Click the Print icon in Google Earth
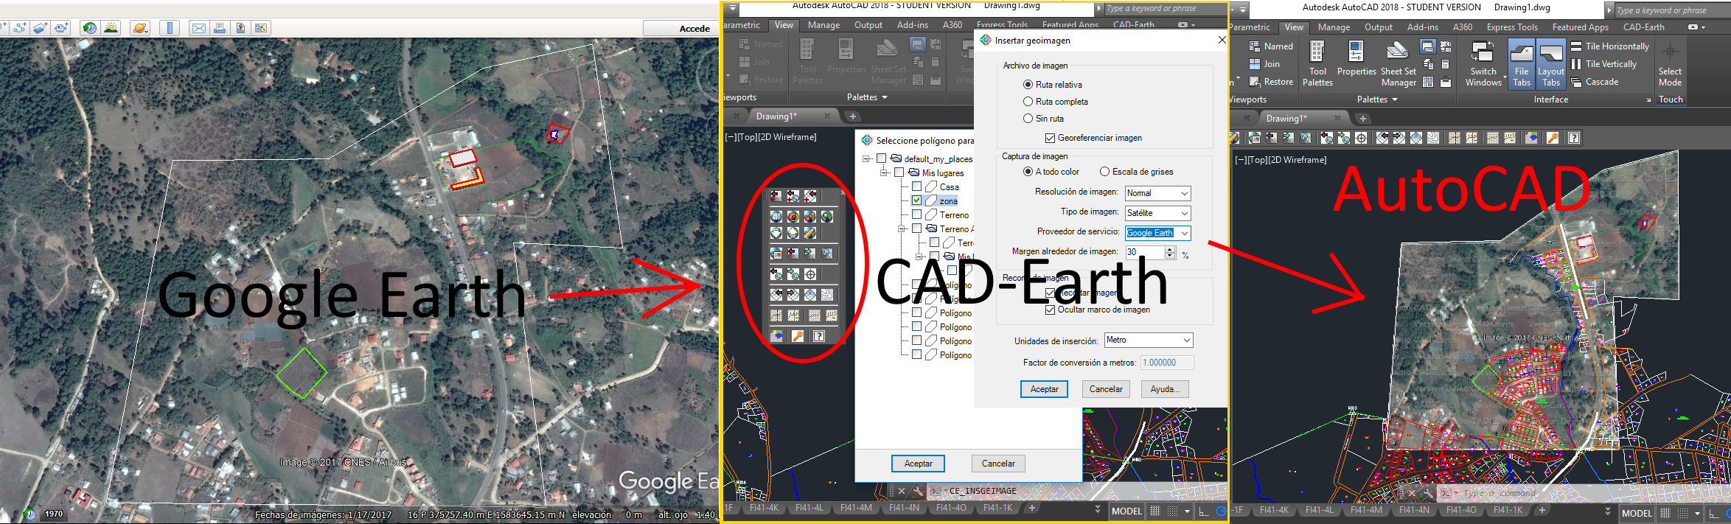This screenshot has width=1731, height=524. 219,28
